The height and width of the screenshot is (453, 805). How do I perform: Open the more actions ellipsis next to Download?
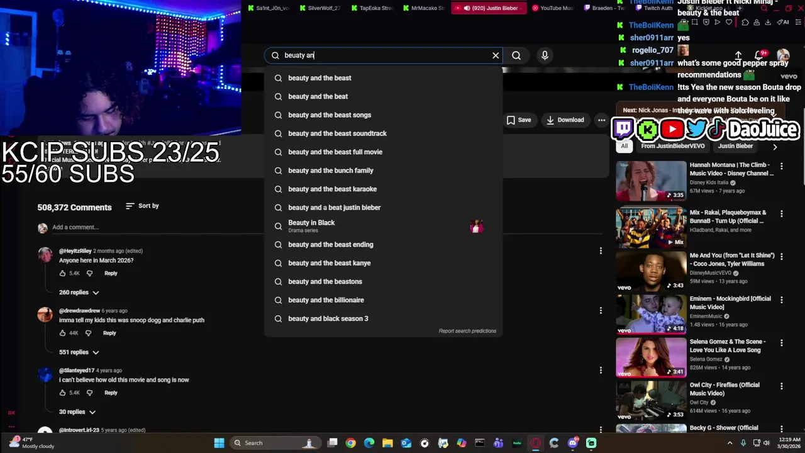coord(601,120)
